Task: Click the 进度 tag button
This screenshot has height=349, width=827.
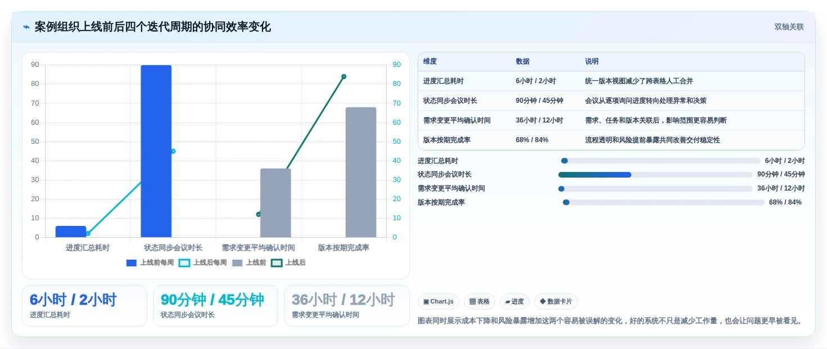Action: 514,302
